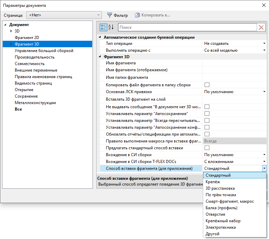Viewport: 269px width, 239px height.
Task: Select 'Производительность' in the left tree
Action: pyautogui.click(x=34, y=57)
